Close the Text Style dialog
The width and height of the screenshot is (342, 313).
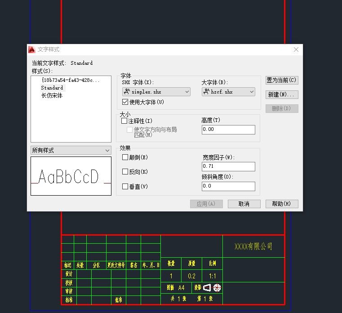click(296, 49)
